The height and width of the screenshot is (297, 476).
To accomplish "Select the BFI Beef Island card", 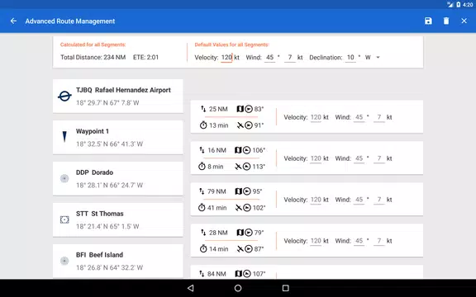I will point(118,261).
